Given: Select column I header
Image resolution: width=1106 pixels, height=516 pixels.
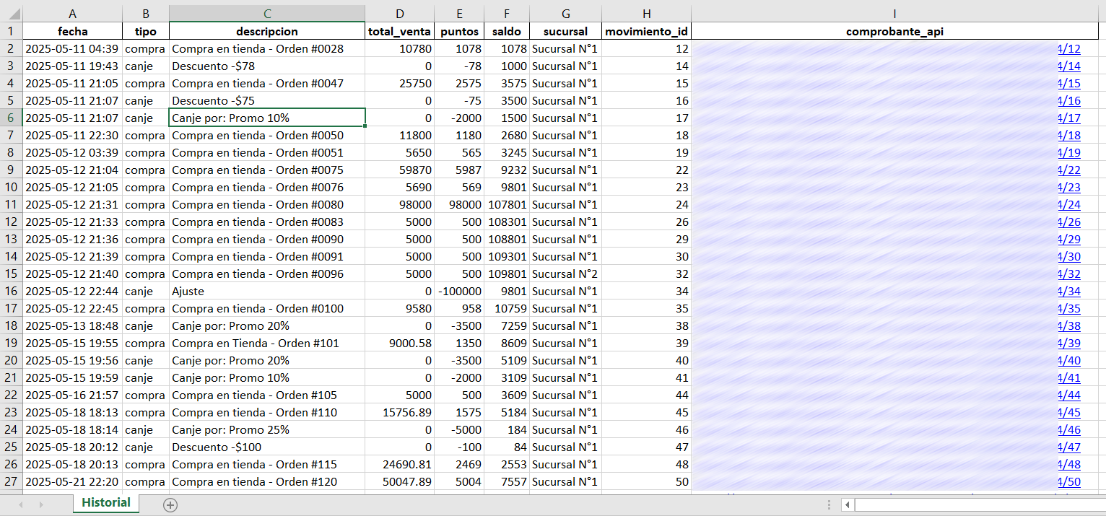Looking at the screenshot, I should [x=894, y=14].
